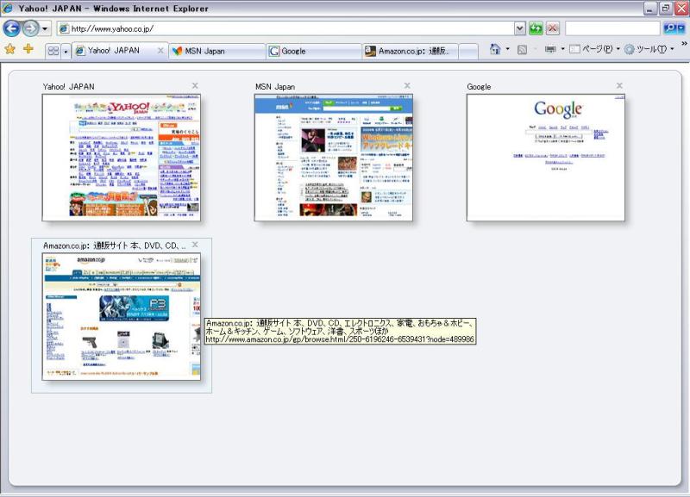Toggle the Quick Tabs view button
Screen dimensions: 690x497
click(x=53, y=52)
